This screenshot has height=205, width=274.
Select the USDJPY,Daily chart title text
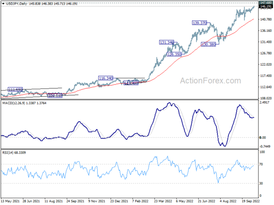tap(16, 4)
